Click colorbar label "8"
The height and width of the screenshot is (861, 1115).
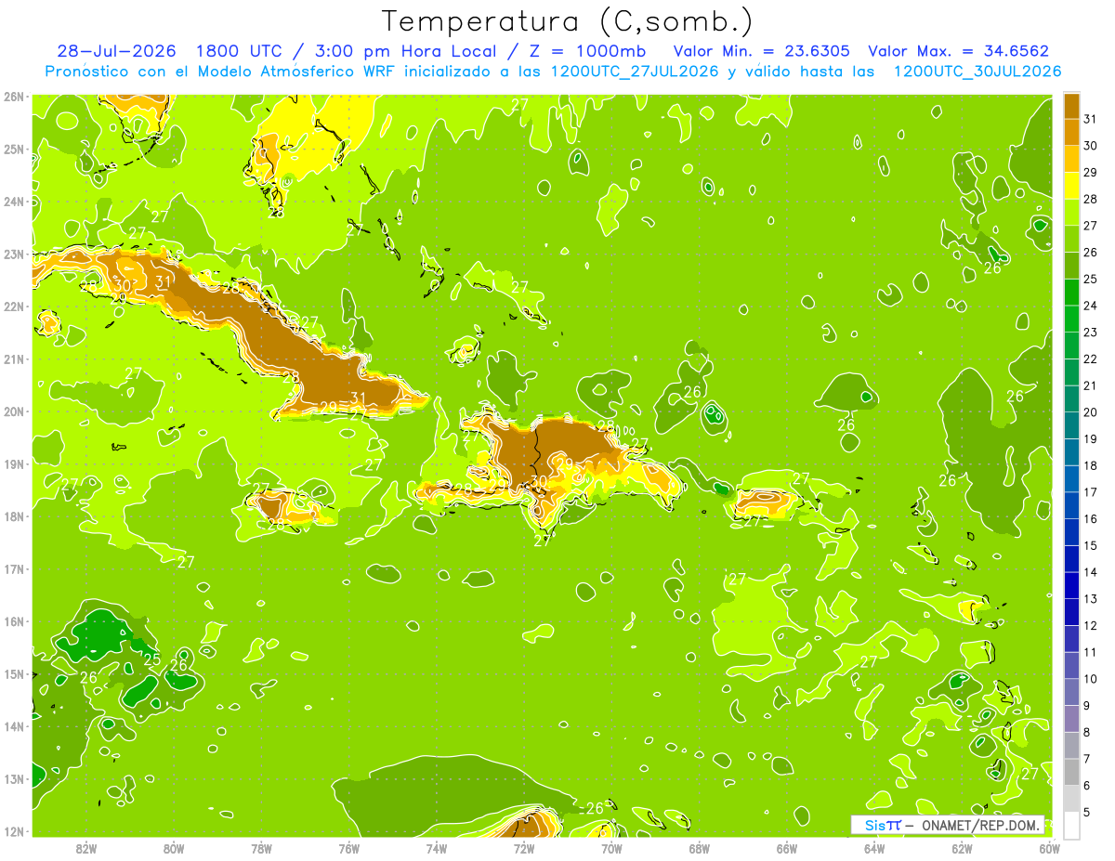[x=1088, y=733]
